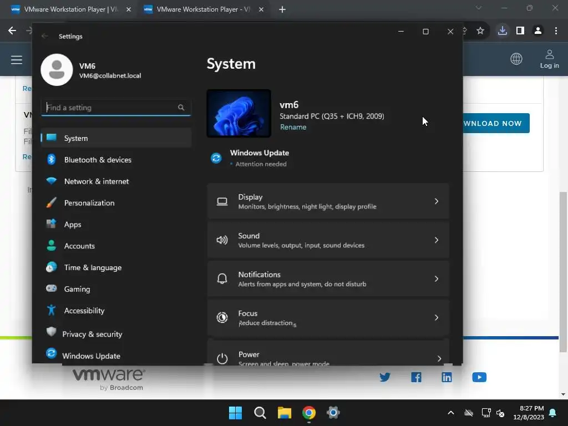
Task: Open Windows Update in sidebar
Action: tap(116, 356)
